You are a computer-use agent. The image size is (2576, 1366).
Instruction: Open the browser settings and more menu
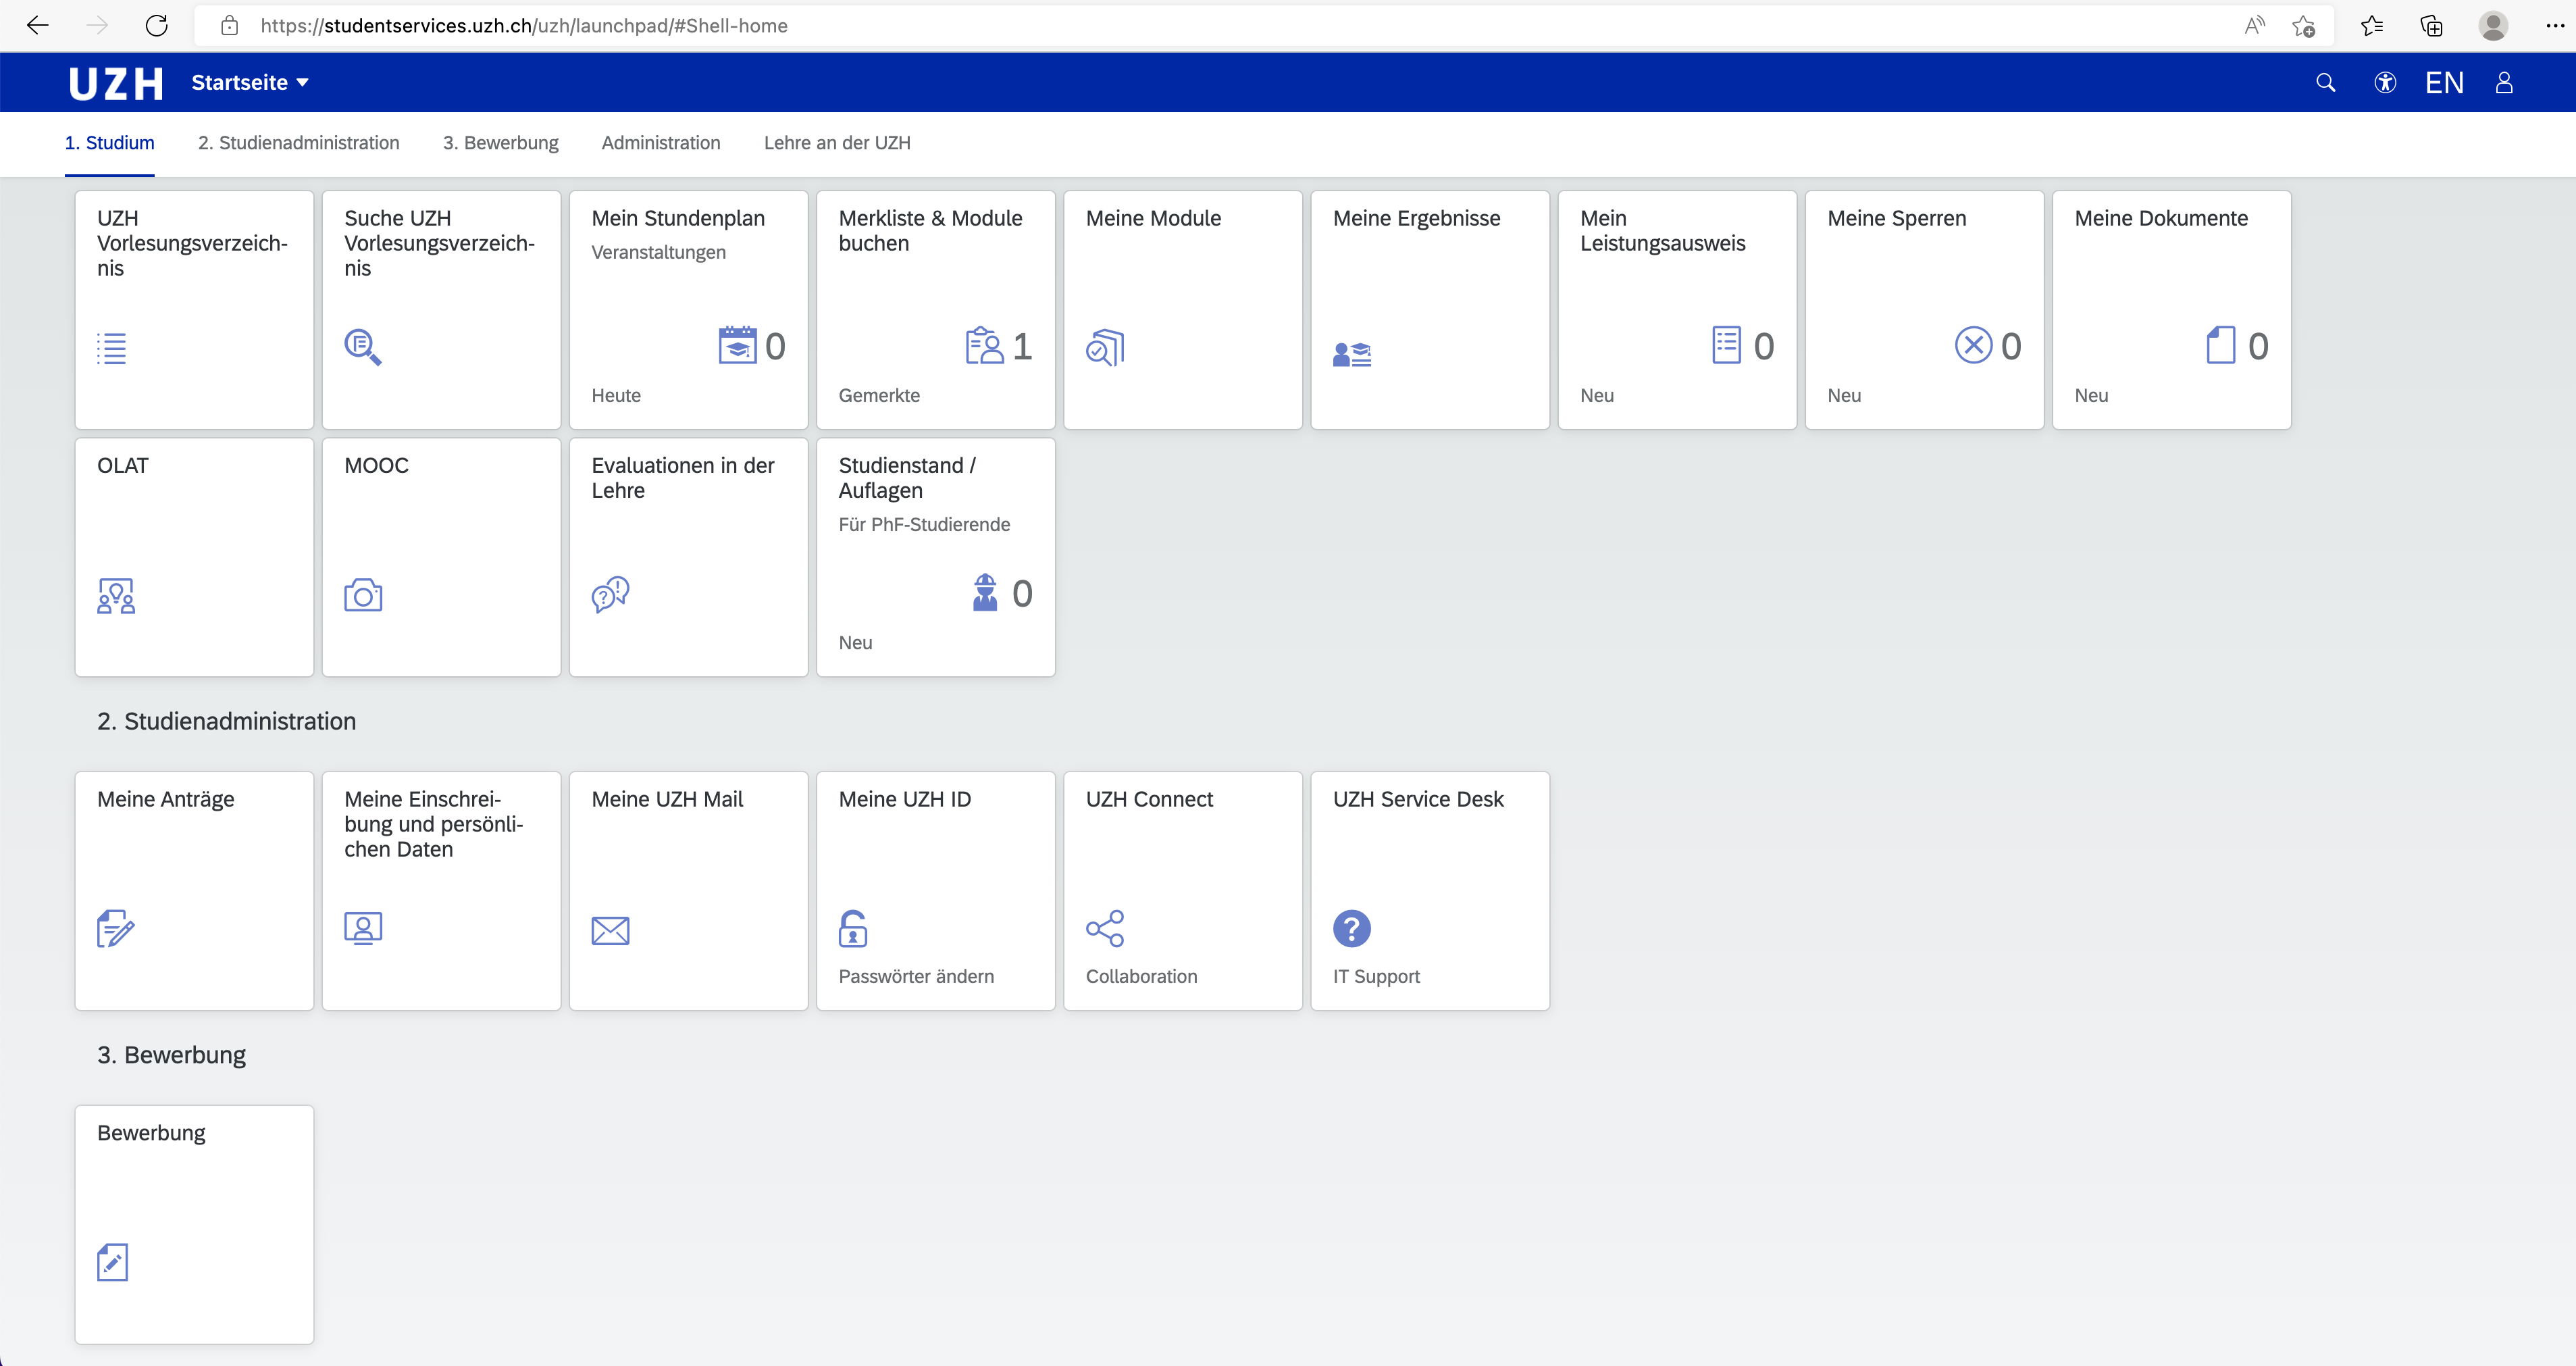tap(2556, 26)
